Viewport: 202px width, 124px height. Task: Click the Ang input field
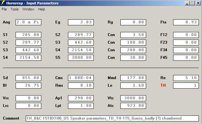pyautogui.click(x=29, y=22)
